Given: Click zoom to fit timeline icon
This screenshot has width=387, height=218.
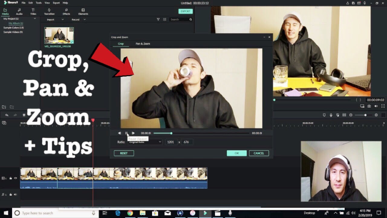Looking at the screenshot, I should click(344, 115).
